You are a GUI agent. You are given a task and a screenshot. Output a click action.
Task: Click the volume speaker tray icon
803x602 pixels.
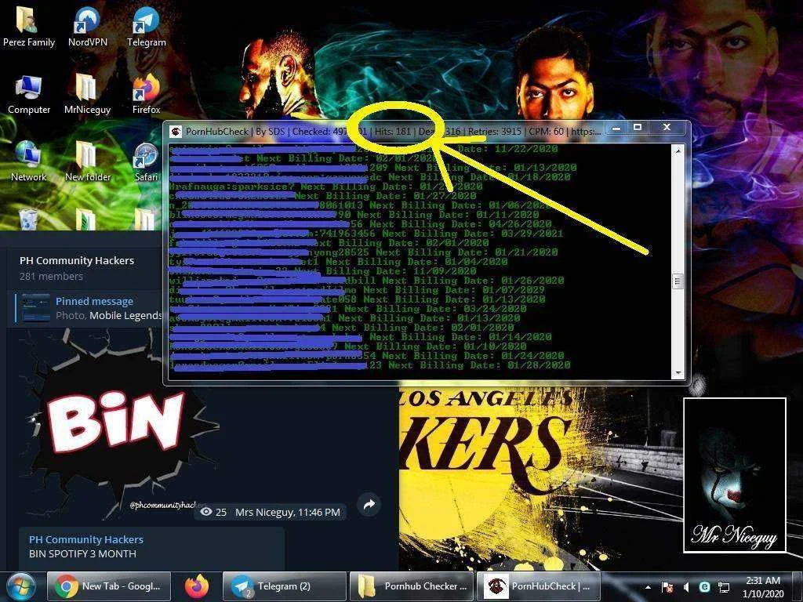(686, 587)
